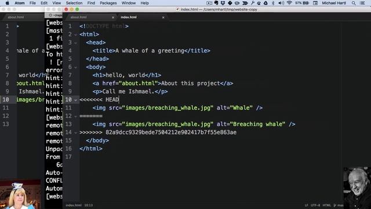Click index.html file name in status bar

tap(74, 205)
